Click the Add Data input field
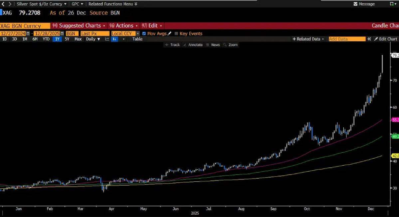The image size is (399, 217). tap(347, 39)
